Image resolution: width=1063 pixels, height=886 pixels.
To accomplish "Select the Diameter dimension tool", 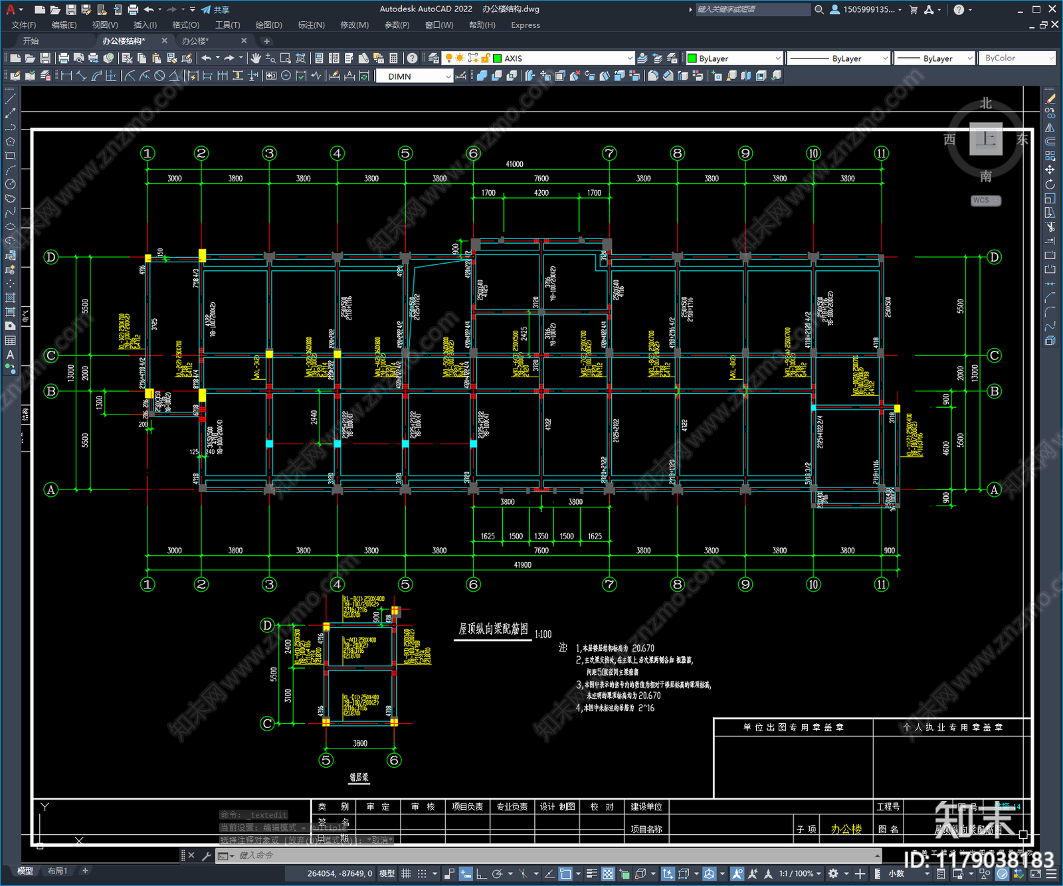I will 159,76.
